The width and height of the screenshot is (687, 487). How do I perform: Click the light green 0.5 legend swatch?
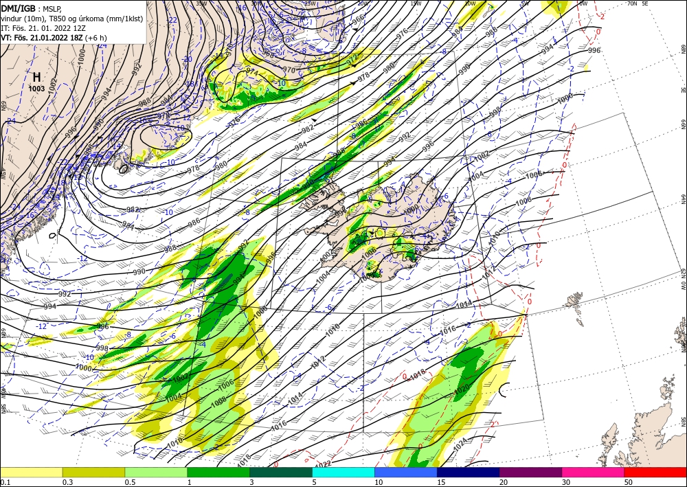[156, 472]
